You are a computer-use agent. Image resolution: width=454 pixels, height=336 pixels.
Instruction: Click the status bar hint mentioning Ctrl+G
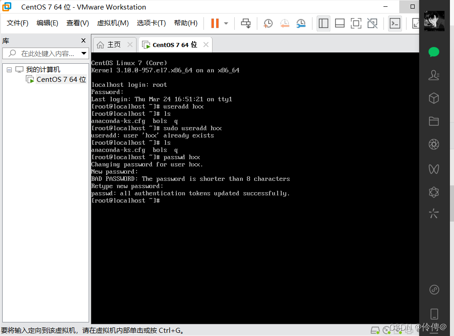coord(92,331)
